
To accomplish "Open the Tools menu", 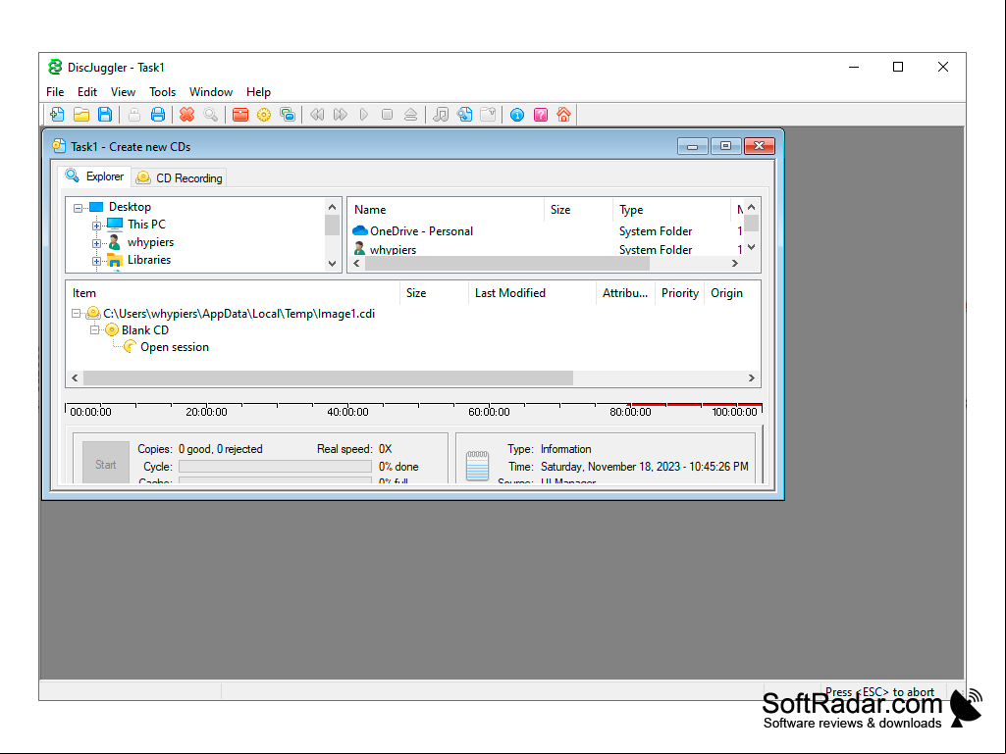I will [x=162, y=92].
